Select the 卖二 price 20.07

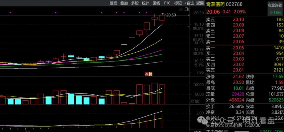click(238, 36)
